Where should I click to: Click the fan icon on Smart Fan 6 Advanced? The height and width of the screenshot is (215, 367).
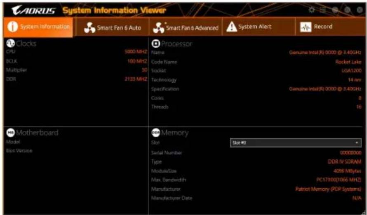pos(159,28)
